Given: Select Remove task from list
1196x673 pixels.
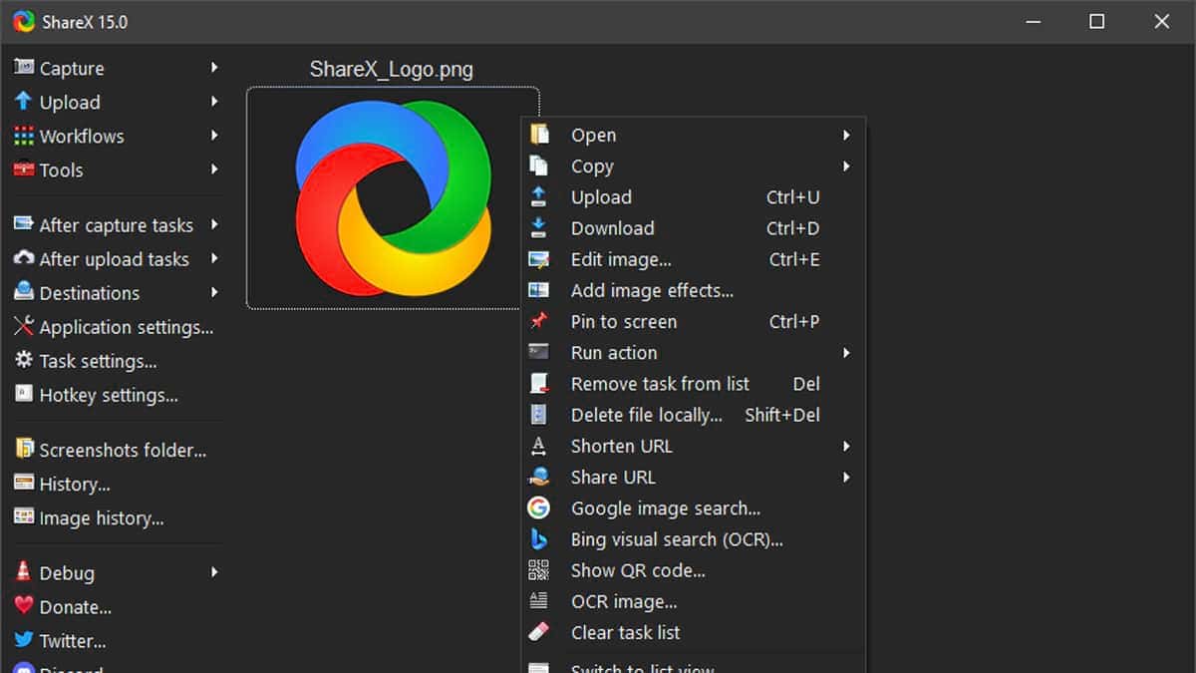Looking at the screenshot, I should 660,383.
